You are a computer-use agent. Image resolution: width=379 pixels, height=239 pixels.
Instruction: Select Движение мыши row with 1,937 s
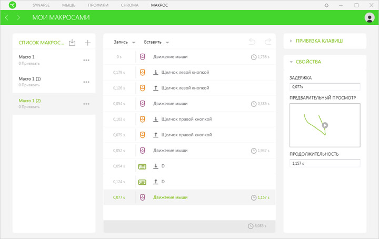pyautogui.click(x=189, y=151)
